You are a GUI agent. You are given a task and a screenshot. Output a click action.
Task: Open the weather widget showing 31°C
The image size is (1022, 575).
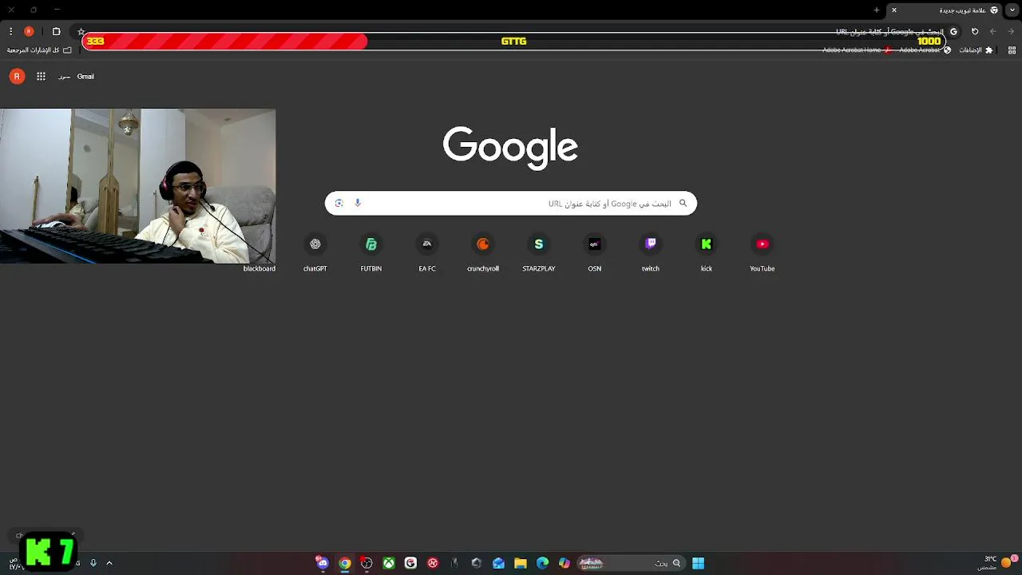click(x=996, y=563)
